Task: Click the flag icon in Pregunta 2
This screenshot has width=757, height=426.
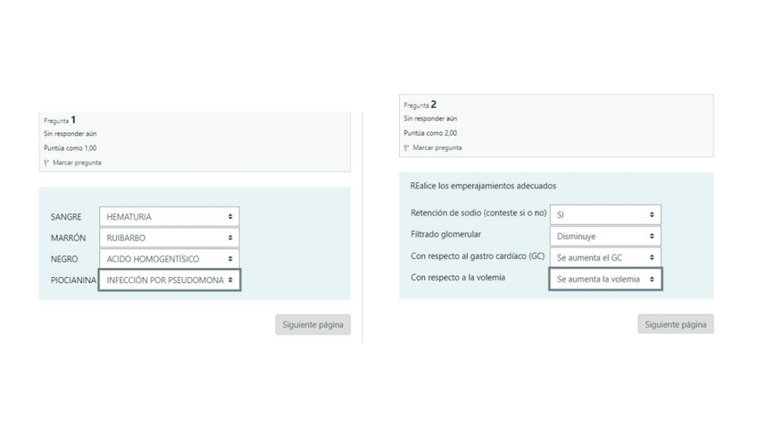Action: coord(406,147)
